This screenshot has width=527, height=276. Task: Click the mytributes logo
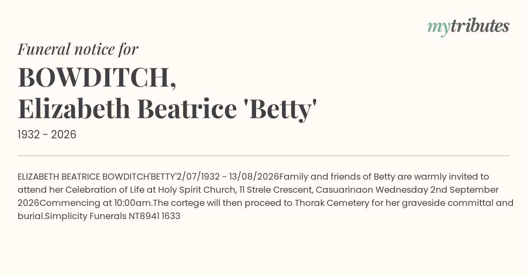(x=468, y=27)
